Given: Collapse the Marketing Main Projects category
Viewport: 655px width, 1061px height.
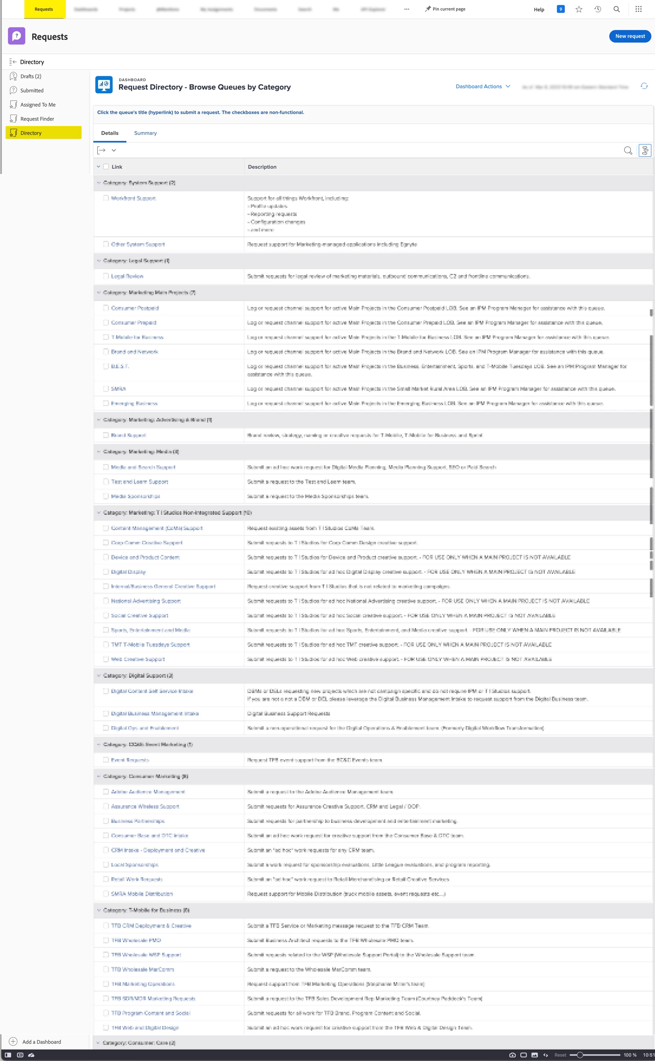Looking at the screenshot, I should point(99,293).
